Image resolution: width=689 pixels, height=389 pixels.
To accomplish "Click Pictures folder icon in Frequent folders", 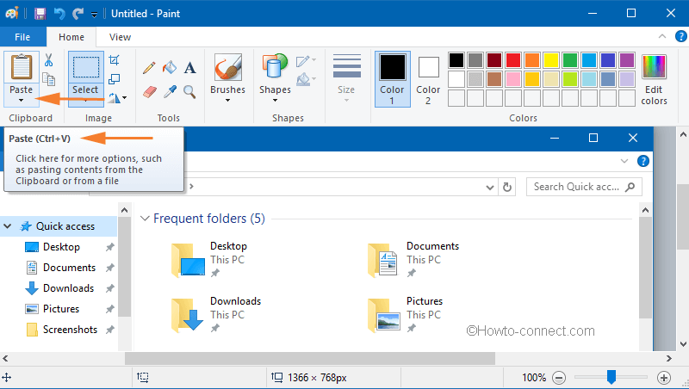I will click(x=384, y=315).
